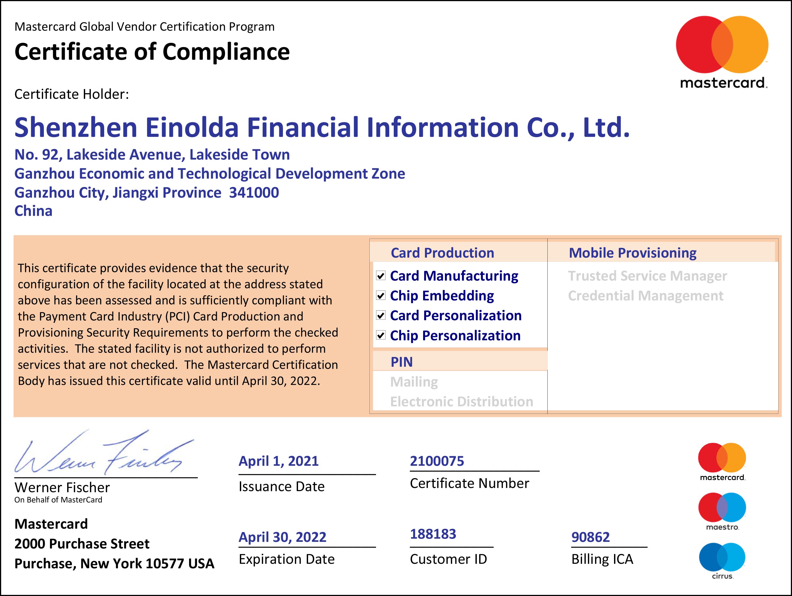Click certificate number 2100075
This screenshot has width=792, height=596.
click(437, 461)
